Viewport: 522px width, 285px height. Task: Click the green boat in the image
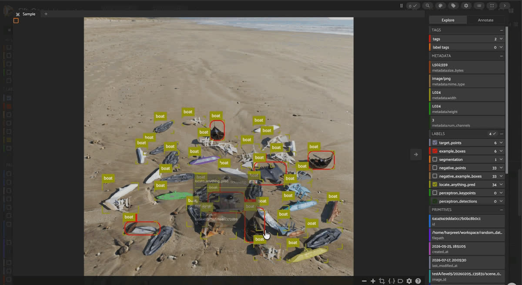(x=174, y=196)
